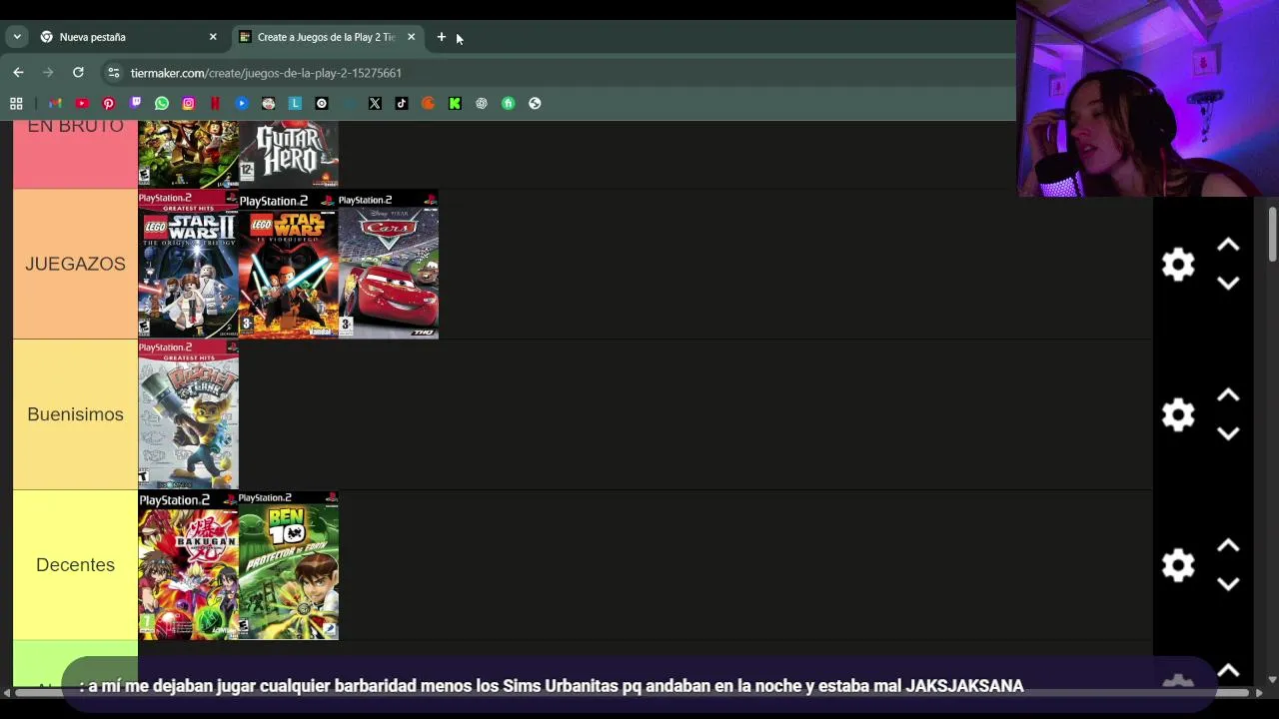1279x719 pixels.
Task: Move the JUEGAZOS tier down
Action: [1228, 284]
